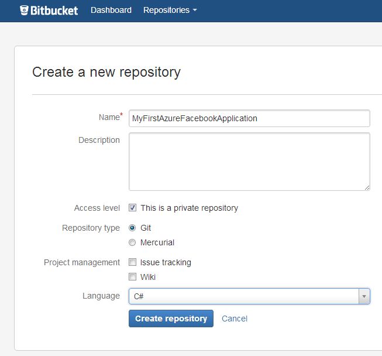Click the Bitbucket logo icon

[x=25, y=10]
